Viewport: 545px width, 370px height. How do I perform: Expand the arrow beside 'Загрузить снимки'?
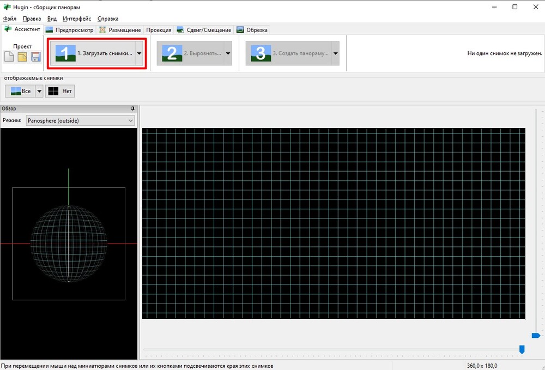point(140,53)
